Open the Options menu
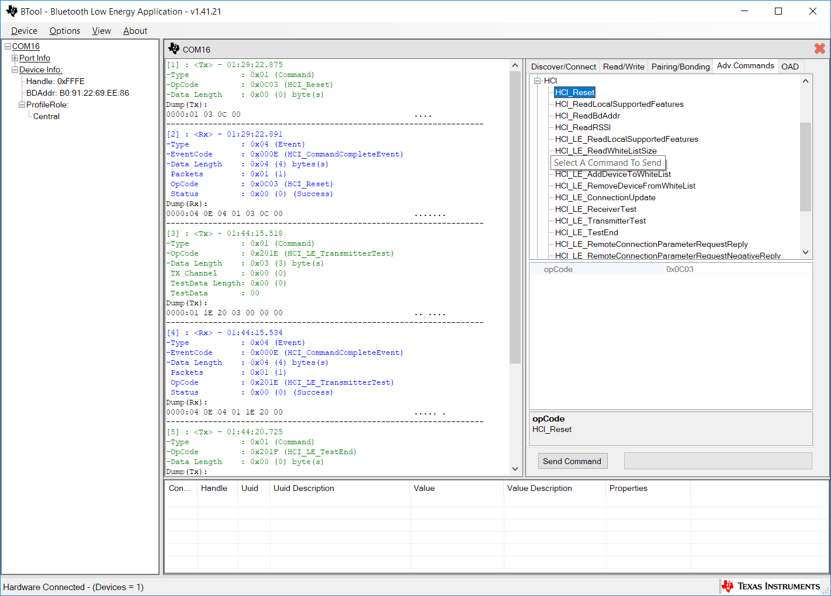The width and height of the screenshot is (831, 596). 65,31
